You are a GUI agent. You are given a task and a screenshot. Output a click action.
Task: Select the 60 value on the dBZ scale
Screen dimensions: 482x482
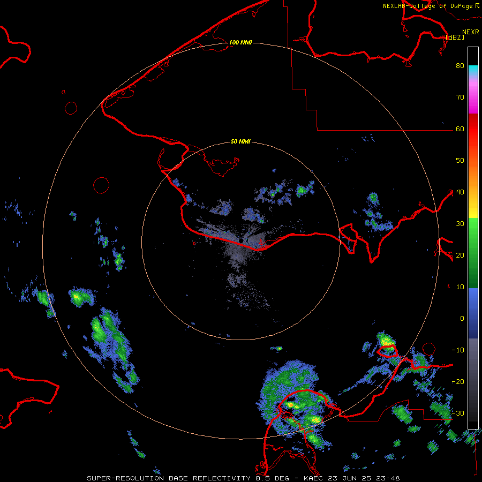coord(460,129)
